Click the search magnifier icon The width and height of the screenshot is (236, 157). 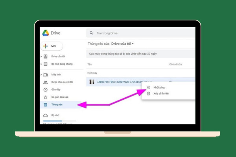91,33
